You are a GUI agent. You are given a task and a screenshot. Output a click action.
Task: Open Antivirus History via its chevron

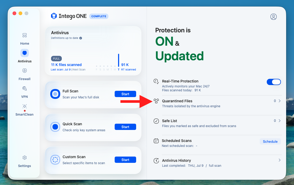[280, 160]
